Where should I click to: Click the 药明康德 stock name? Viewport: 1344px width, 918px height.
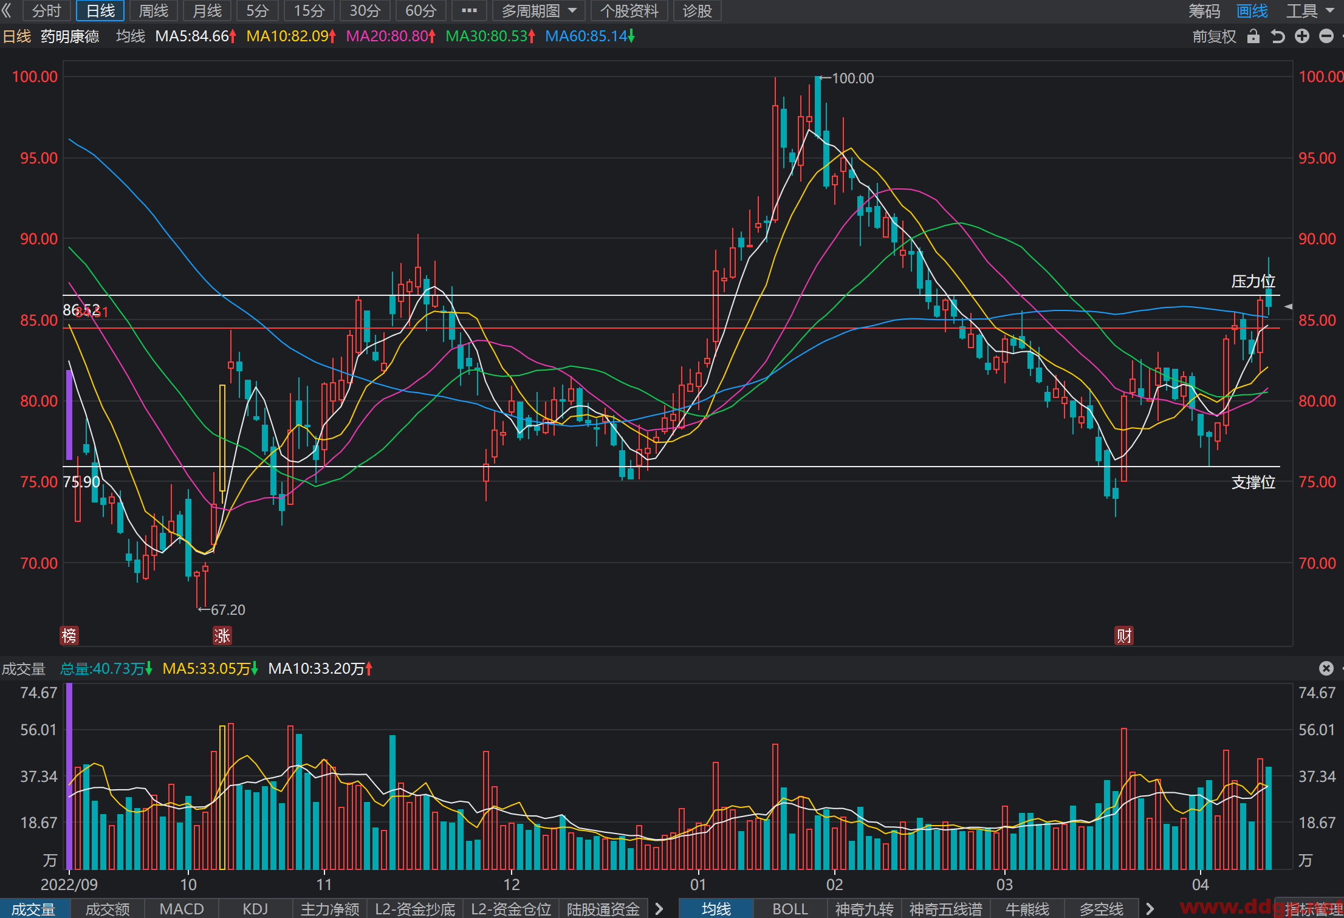[70, 36]
